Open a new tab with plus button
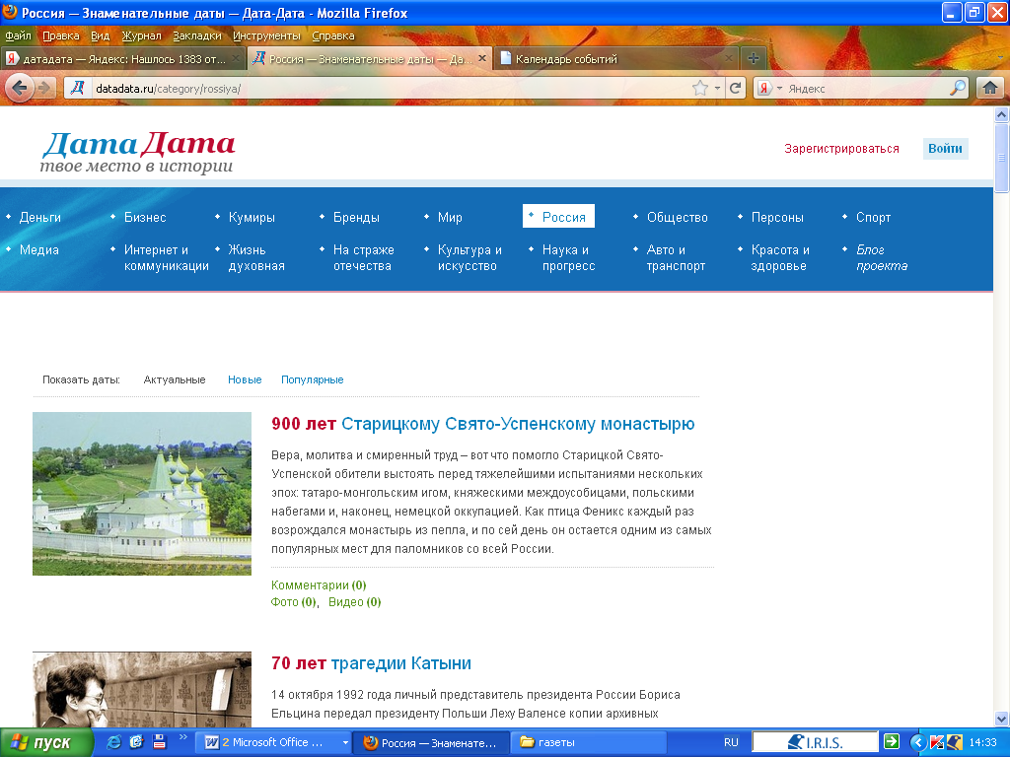 [x=753, y=58]
